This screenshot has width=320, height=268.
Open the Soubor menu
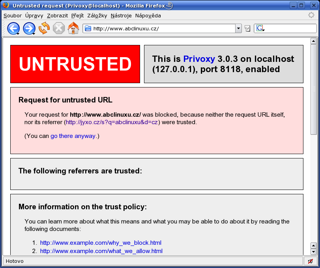pos(13,16)
